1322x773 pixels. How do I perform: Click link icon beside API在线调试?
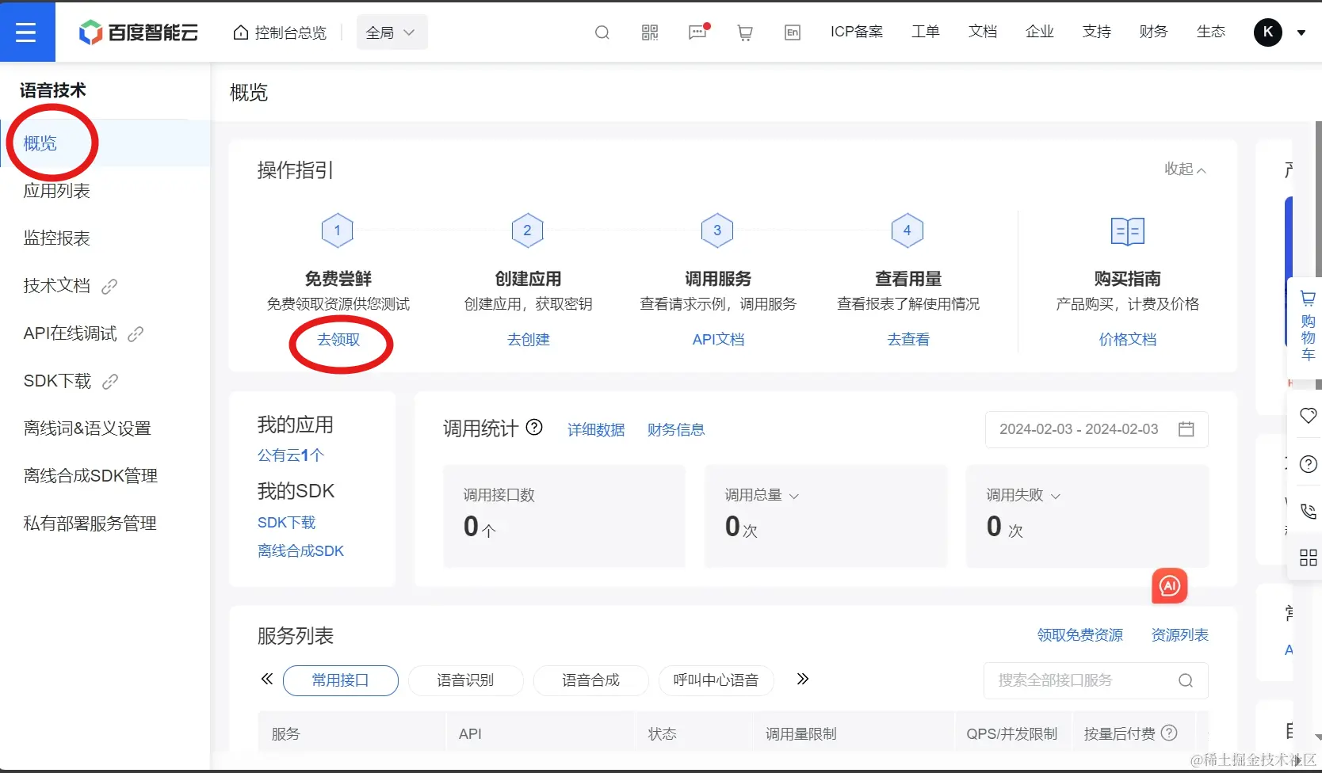click(136, 333)
